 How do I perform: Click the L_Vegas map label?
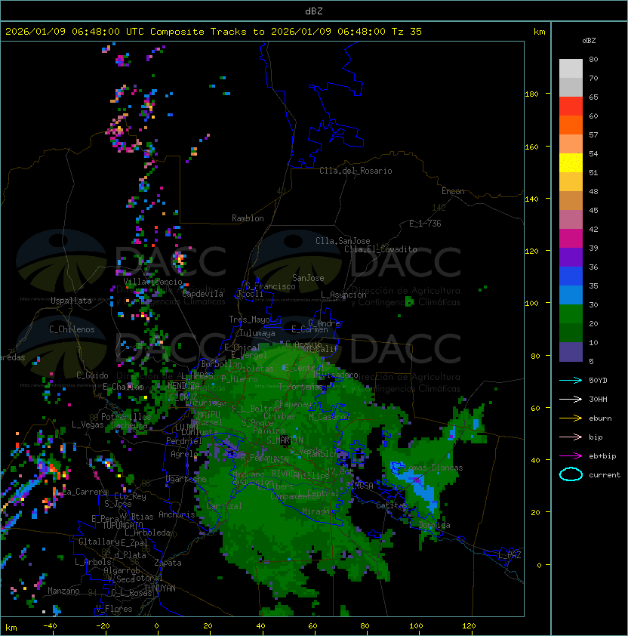coord(88,425)
